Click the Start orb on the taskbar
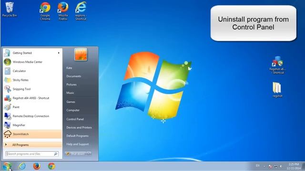 7,166
